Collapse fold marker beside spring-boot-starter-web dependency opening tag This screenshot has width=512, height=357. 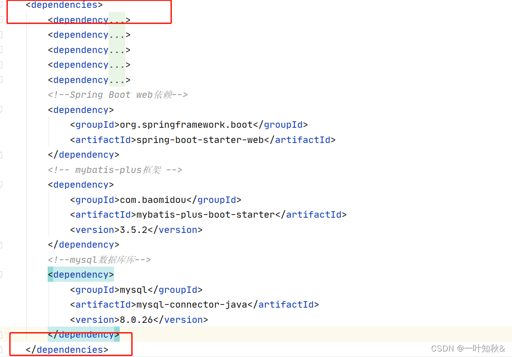1,110
